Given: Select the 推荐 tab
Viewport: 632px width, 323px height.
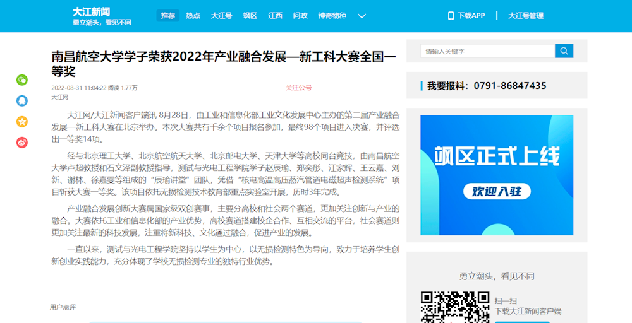Looking at the screenshot, I should [167, 16].
